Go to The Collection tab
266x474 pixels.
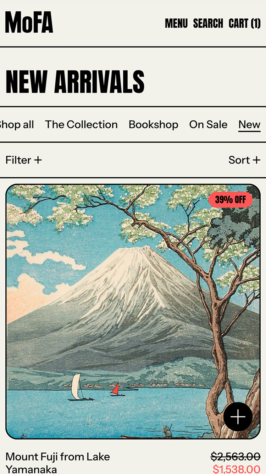click(81, 125)
